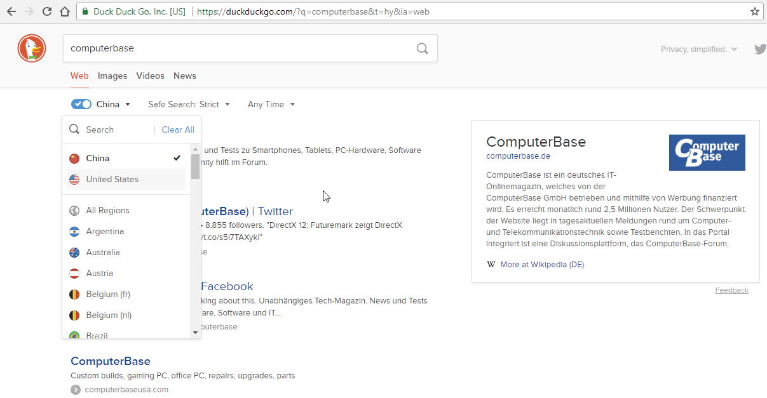Image resolution: width=767 pixels, height=398 pixels.
Task: Click the Austria flag icon
Action: coord(74,273)
